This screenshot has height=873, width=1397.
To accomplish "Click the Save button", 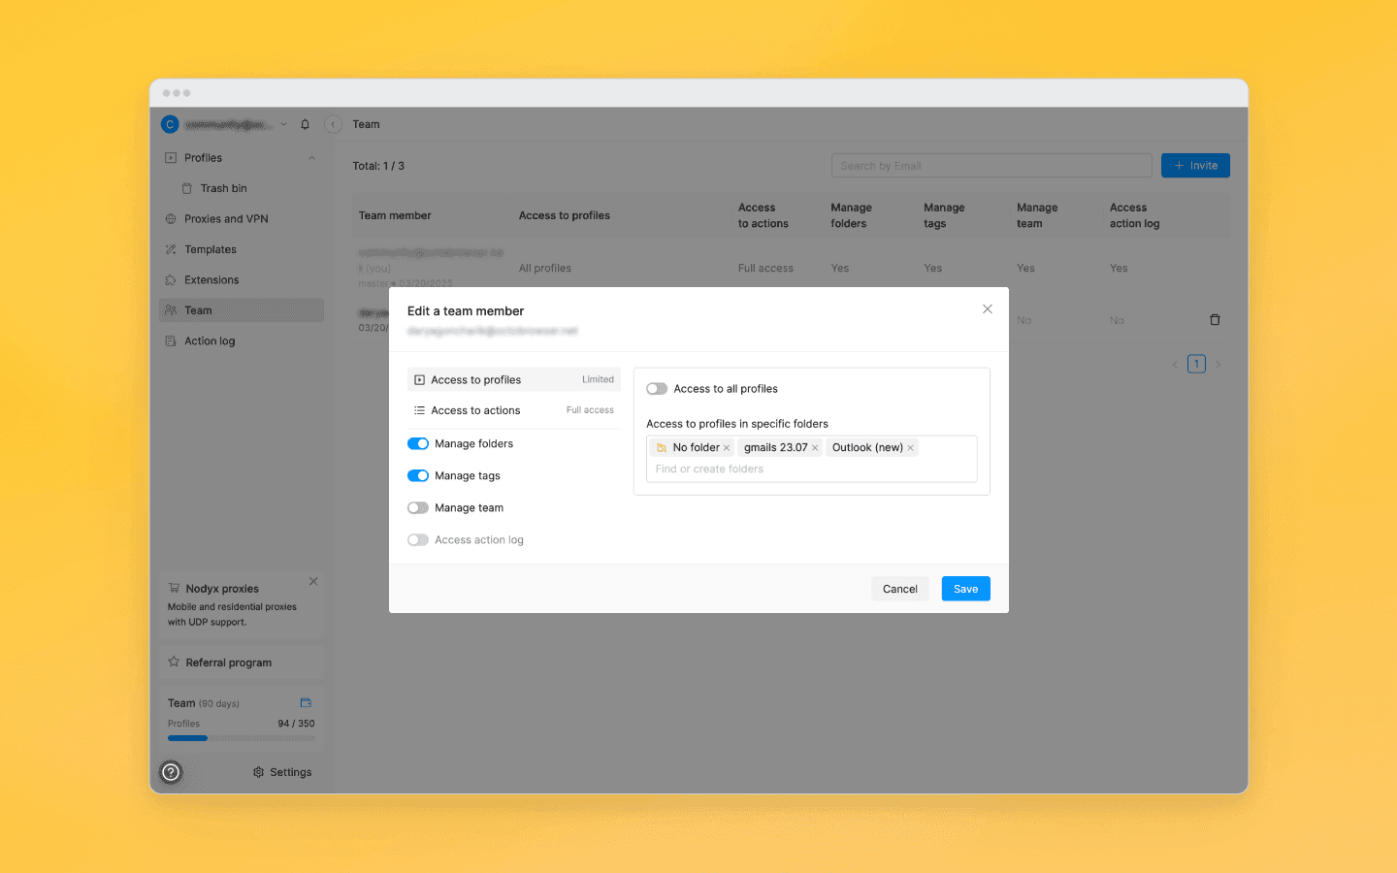I will (x=965, y=589).
